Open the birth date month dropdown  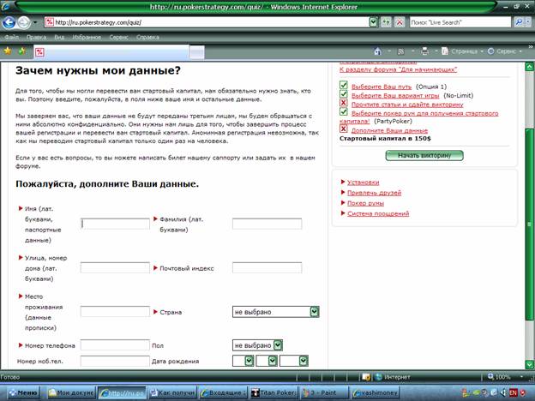pos(267,361)
